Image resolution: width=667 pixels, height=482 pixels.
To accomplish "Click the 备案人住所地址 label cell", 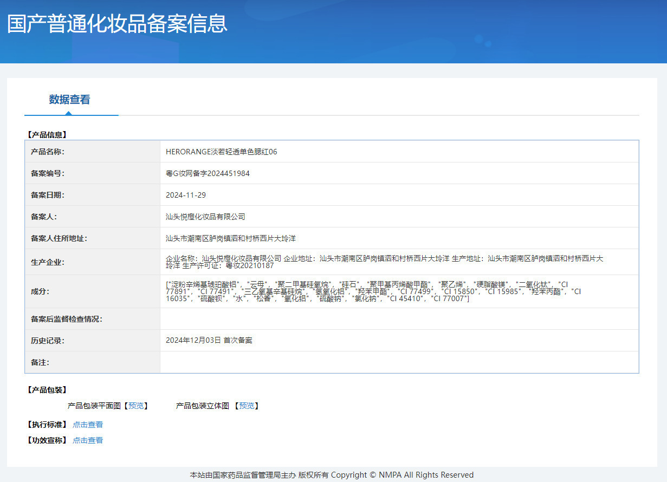I will click(93, 238).
